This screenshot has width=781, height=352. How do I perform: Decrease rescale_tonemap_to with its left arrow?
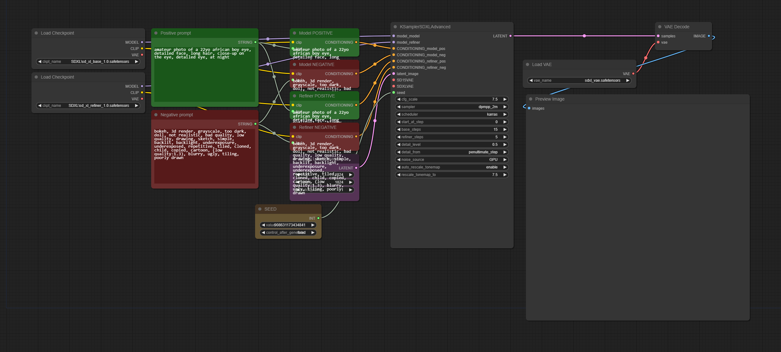(x=399, y=175)
